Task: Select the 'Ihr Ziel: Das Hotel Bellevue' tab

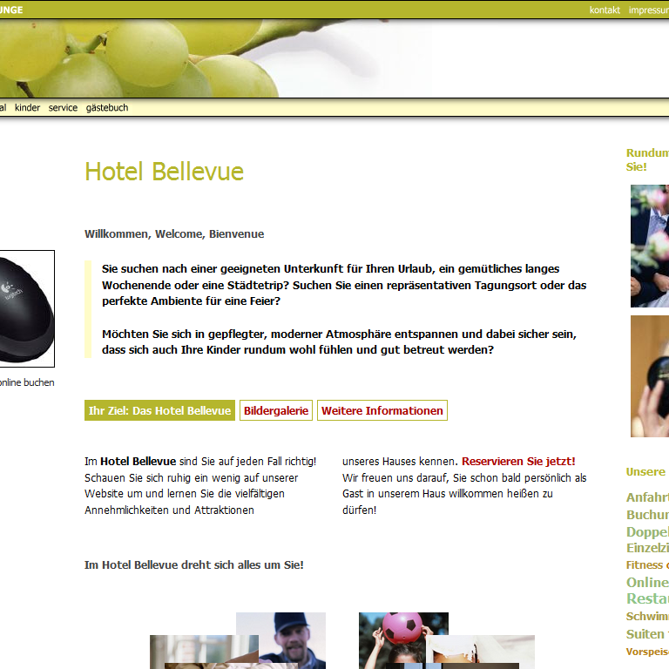Action: pyautogui.click(x=159, y=410)
